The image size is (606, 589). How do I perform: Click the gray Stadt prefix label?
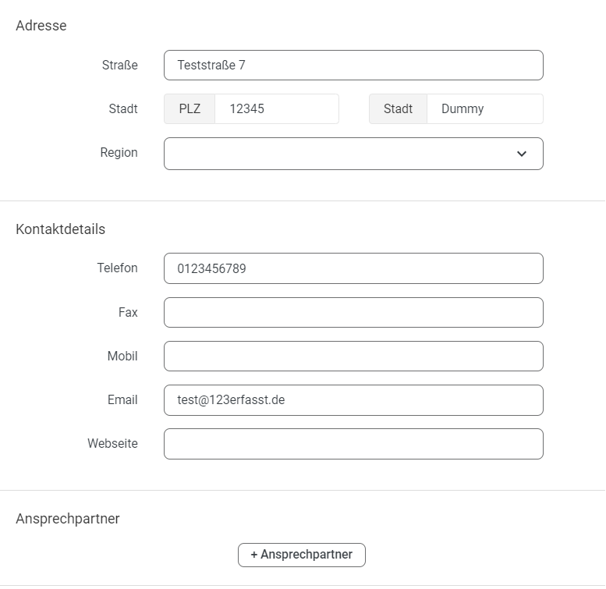pyautogui.click(x=398, y=108)
